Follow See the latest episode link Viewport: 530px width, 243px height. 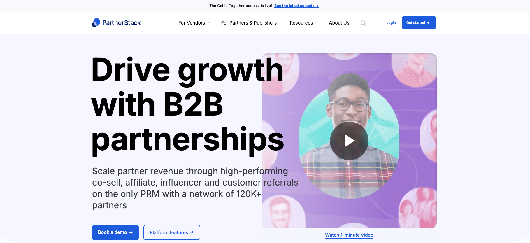[x=296, y=6]
